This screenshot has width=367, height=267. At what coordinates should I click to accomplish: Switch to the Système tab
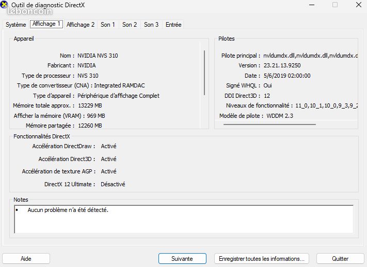coord(15,25)
